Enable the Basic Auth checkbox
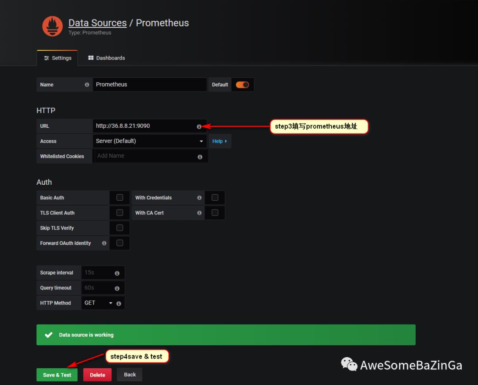 [x=120, y=198]
